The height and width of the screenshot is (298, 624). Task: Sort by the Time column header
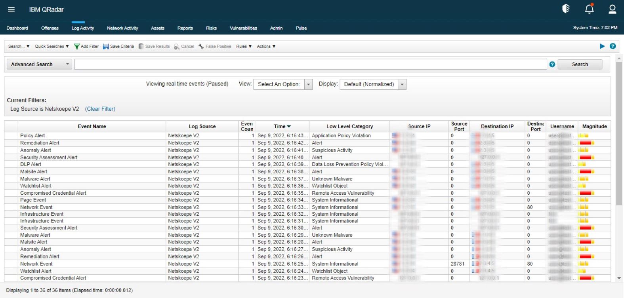(282, 126)
